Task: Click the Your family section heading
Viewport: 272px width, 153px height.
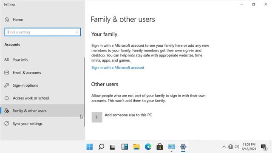Action: pyautogui.click(x=104, y=34)
